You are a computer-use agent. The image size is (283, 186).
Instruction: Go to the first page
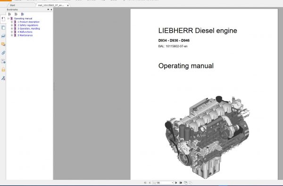145,183
